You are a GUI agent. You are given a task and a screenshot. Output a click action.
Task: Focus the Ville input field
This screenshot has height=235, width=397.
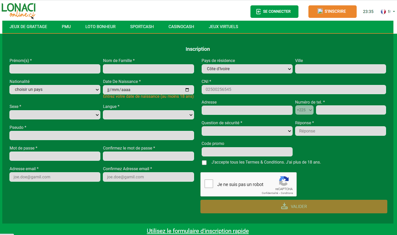point(341,69)
